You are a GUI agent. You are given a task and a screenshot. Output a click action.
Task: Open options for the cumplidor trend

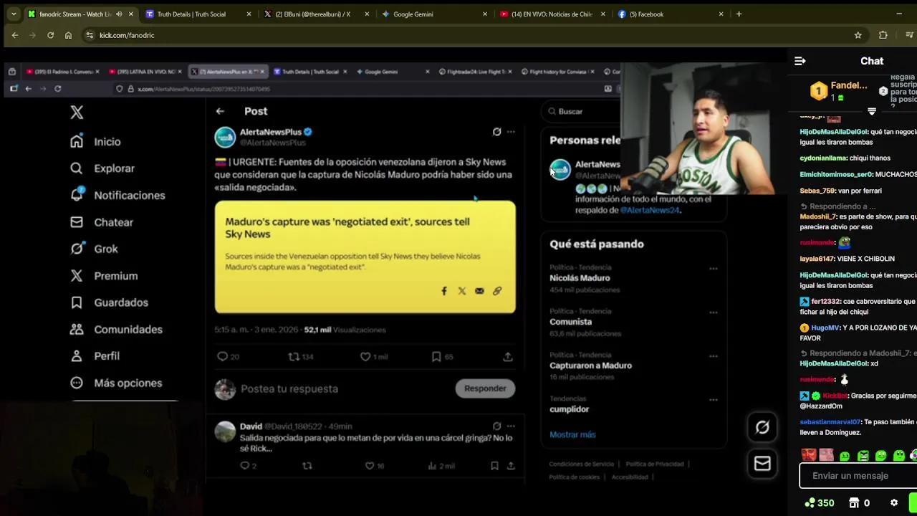(x=713, y=400)
